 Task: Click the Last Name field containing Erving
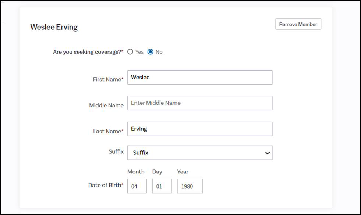click(x=200, y=129)
